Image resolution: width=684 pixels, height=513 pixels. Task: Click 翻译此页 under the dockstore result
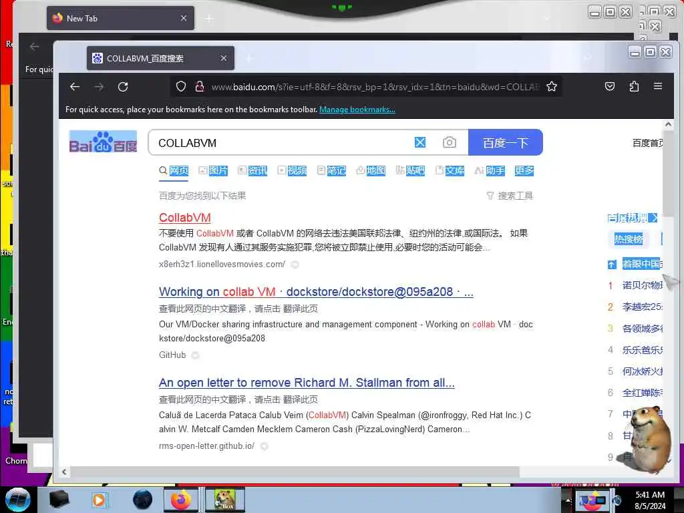pos(300,309)
